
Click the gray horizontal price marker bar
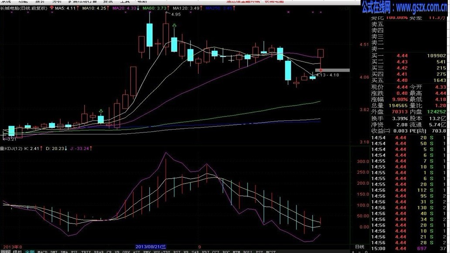point(333,70)
